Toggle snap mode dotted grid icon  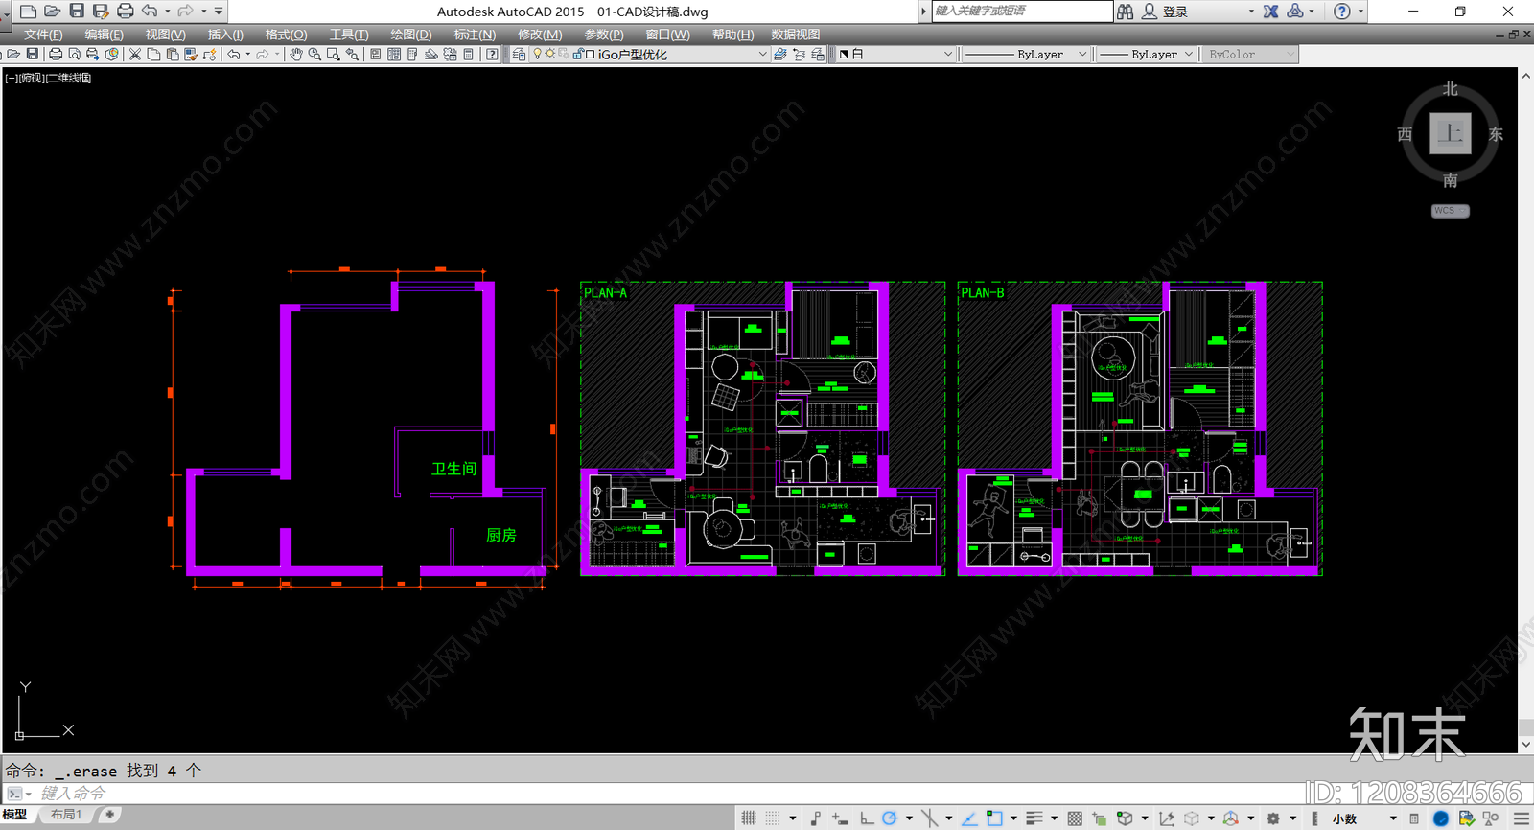point(773,818)
